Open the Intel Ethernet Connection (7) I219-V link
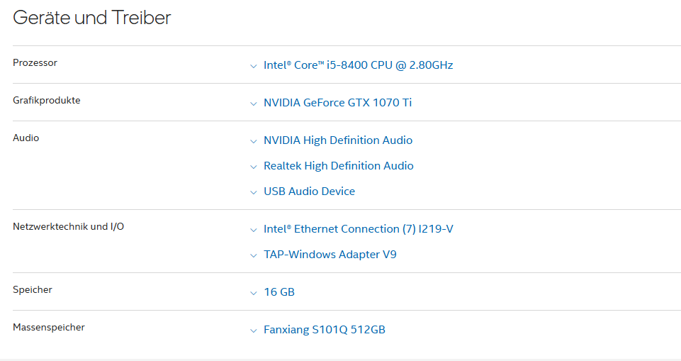 (x=359, y=229)
